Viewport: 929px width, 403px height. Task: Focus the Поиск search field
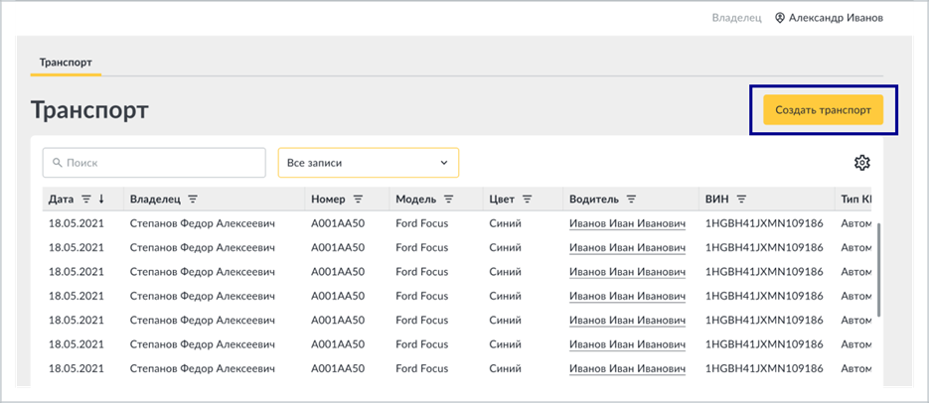click(x=154, y=163)
